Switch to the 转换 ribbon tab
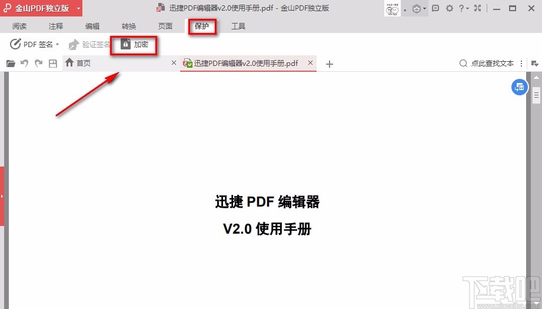The width and height of the screenshot is (542, 309). point(129,26)
